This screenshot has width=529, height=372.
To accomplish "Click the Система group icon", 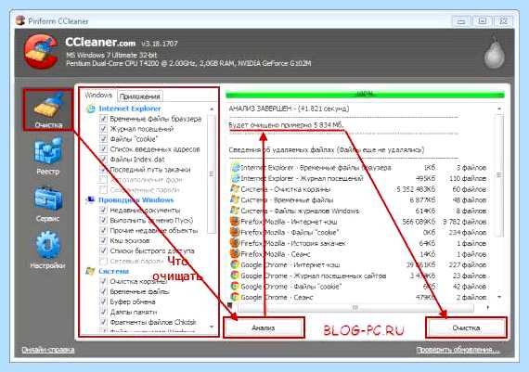I will coord(90,271).
